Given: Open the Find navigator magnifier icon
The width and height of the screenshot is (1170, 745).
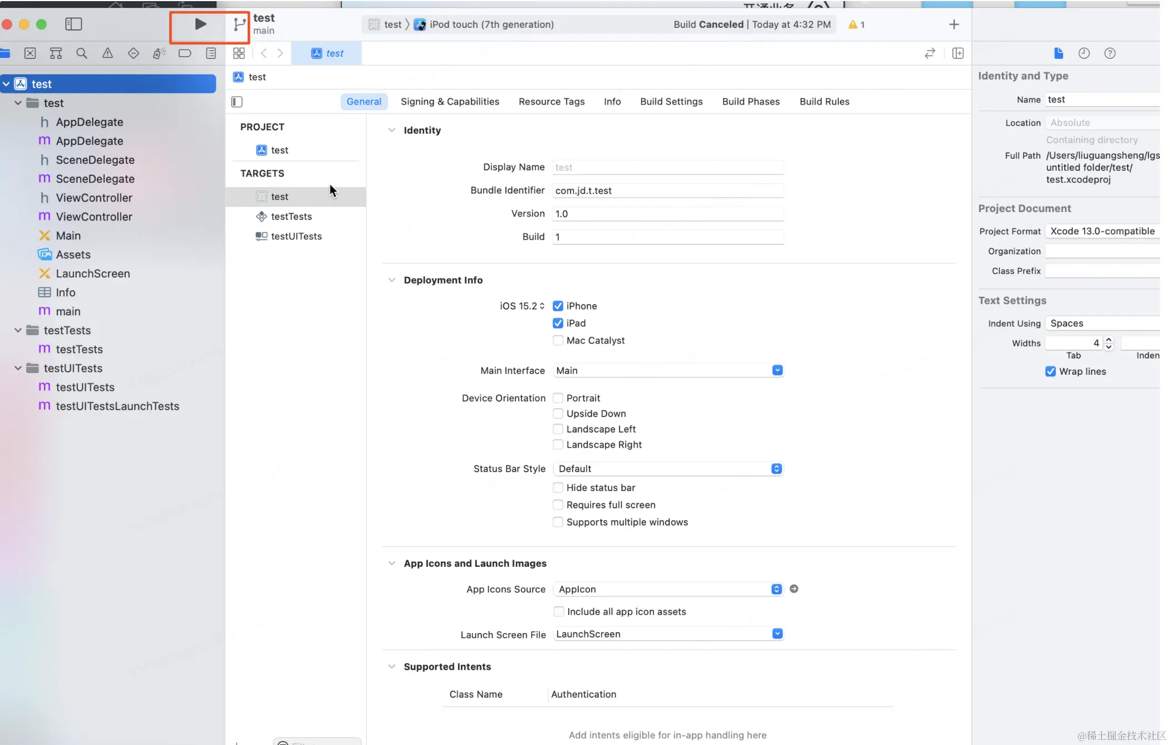Looking at the screenshot, I should [82, 53].
